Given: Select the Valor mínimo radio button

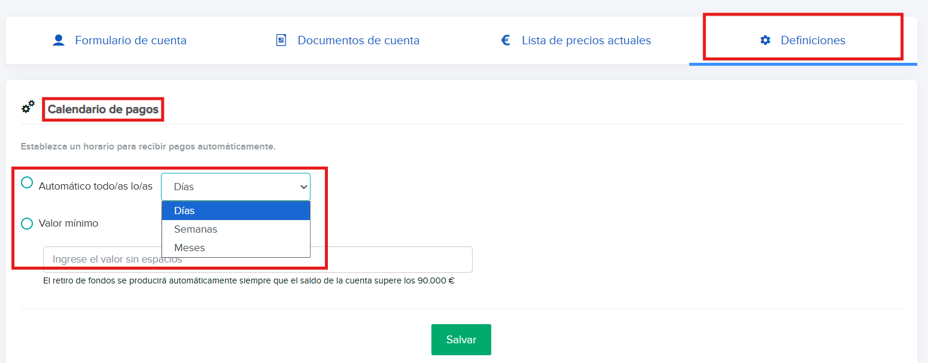Looking at the screenshot, I should pyautogui.click(x=27, y=224).
